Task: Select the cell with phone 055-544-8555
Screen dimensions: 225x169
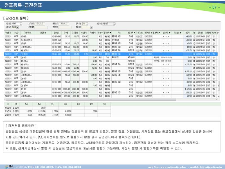Action: coord(57,68)
